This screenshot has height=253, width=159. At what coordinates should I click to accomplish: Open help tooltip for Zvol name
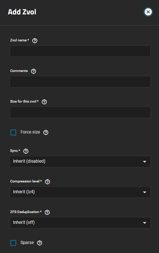pos(35,41)
